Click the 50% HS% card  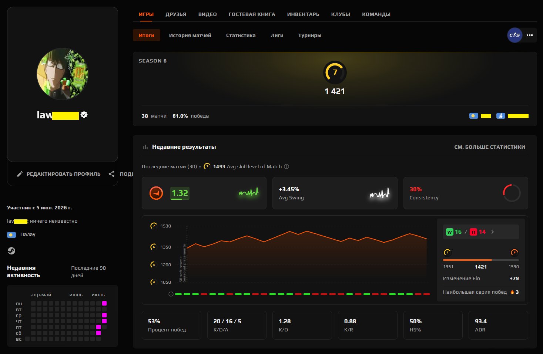tap(433, 325)
